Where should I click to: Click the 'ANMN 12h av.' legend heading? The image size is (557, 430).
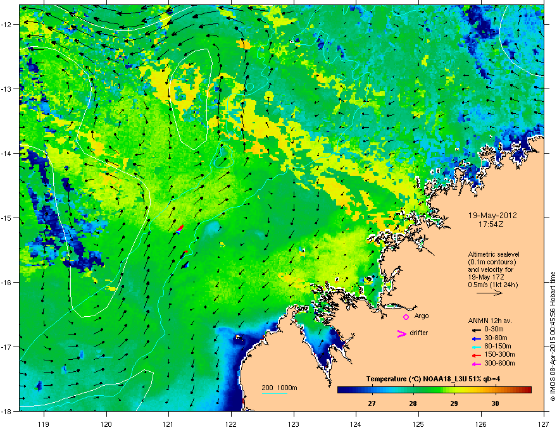[490, 321]
